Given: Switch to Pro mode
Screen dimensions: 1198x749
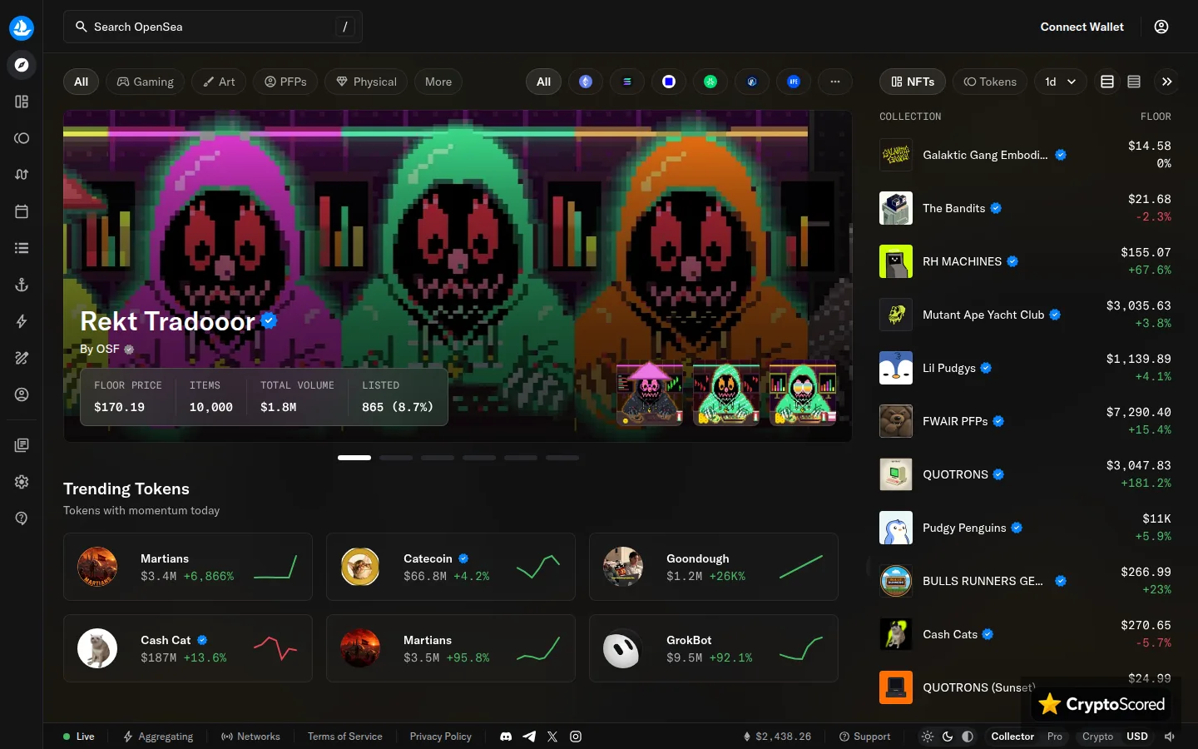Looking at the screenshot, I should 1055,737.
